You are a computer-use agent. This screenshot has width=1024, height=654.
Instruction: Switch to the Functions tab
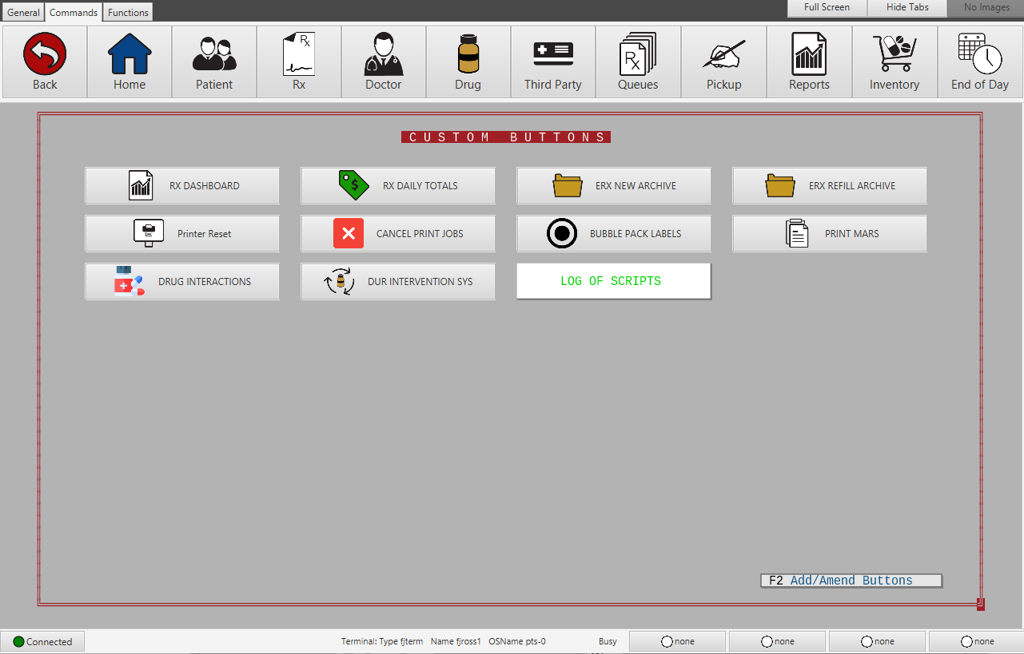(x=128, y=12)
